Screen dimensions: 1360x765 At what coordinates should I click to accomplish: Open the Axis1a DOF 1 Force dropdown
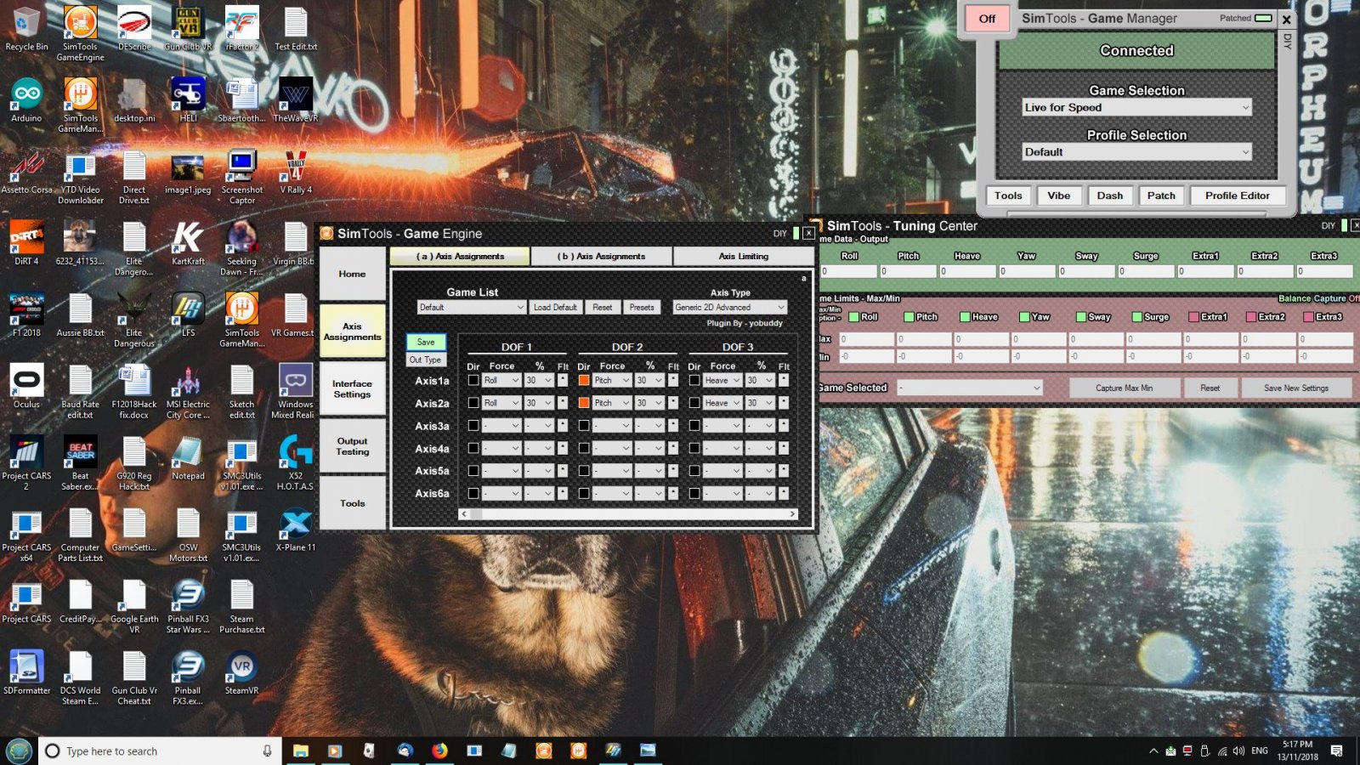501,380
